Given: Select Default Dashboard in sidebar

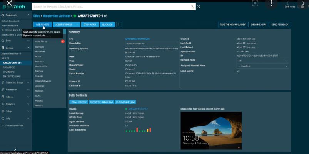Looking at the screenshot, I should (x=10, y=21).
